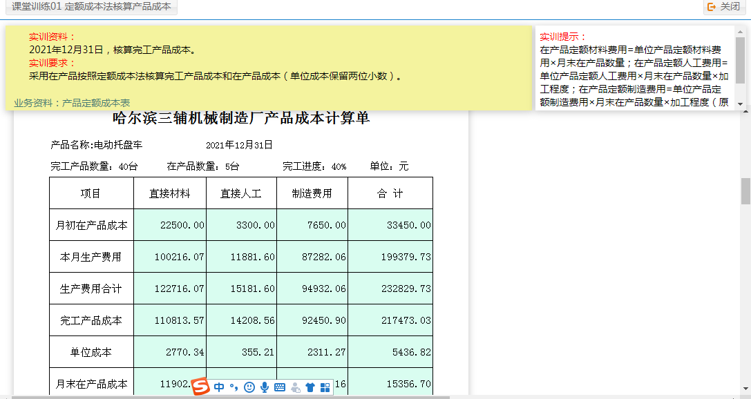Switch punctuation mode in Sogou bar
This screenshot has height=399, width=751.
[x=234, y=387]
